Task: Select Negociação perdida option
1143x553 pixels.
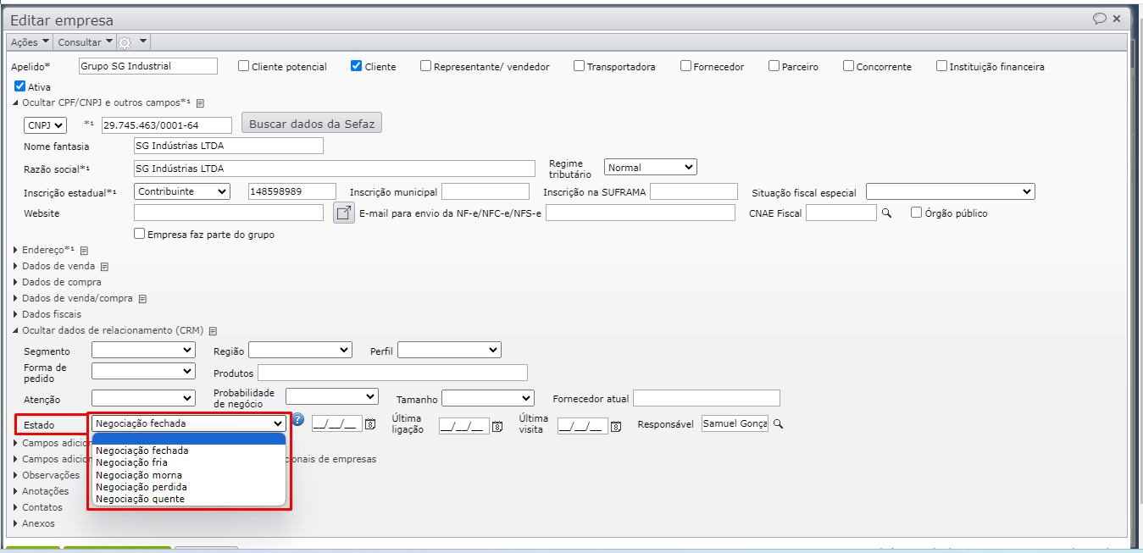Action: point(189,487)
